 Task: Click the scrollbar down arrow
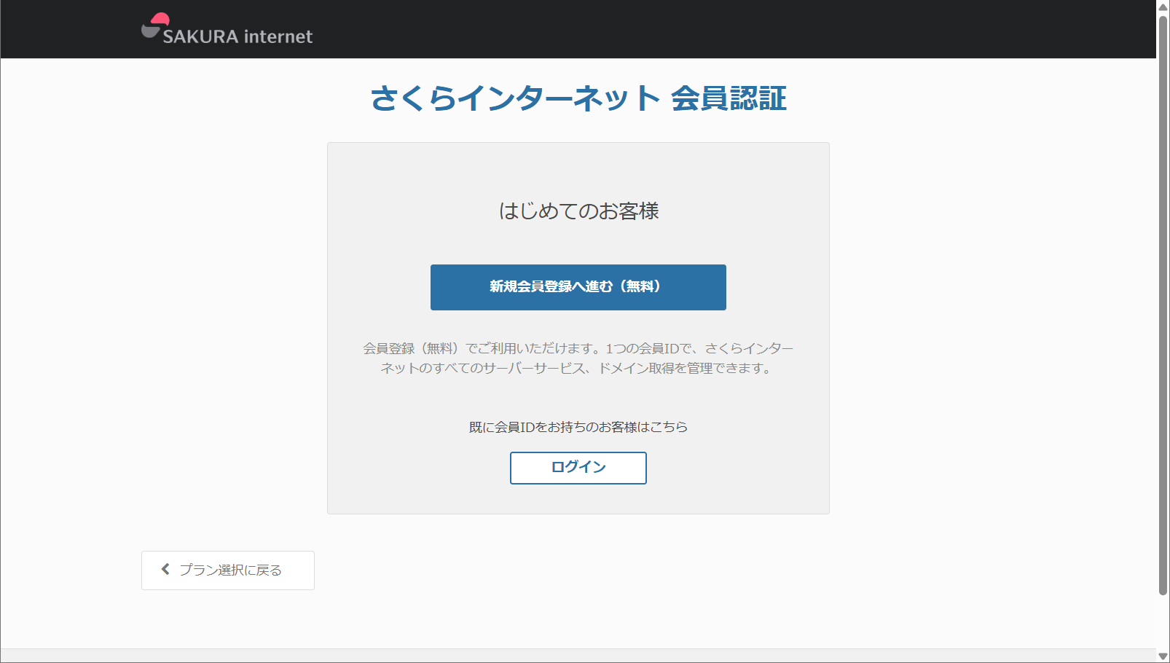(1163, 656)
